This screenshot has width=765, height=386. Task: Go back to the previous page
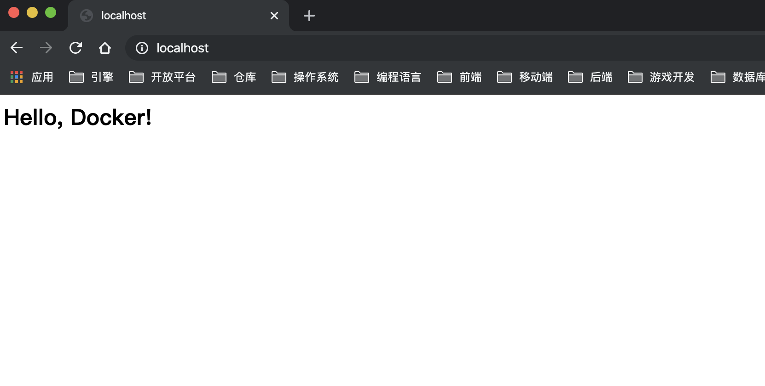coord(17,48)
